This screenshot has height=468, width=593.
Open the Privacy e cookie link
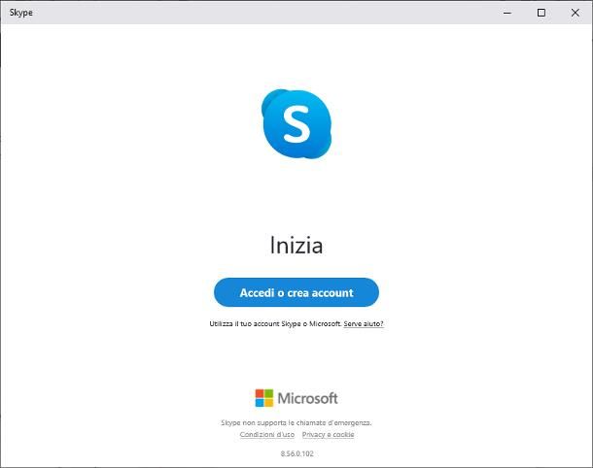[328, 434]
